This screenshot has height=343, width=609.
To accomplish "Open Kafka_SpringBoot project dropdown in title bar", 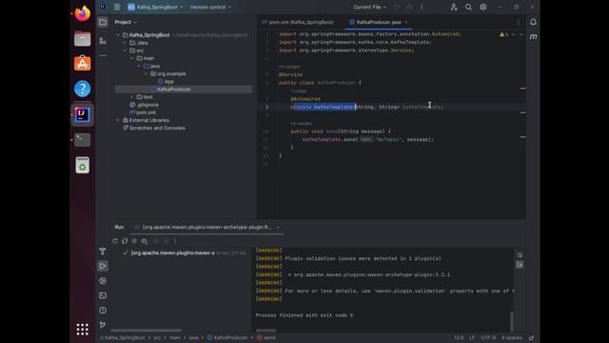I will (155, 7).
